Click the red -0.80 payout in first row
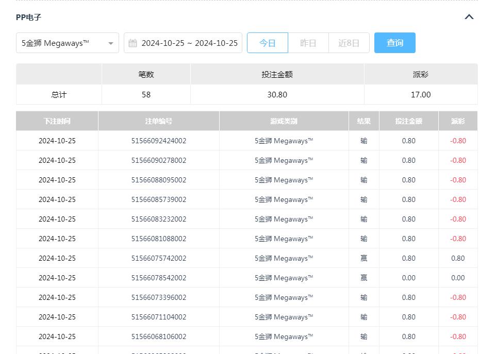The image size is (496, 354). pos(458,141)
